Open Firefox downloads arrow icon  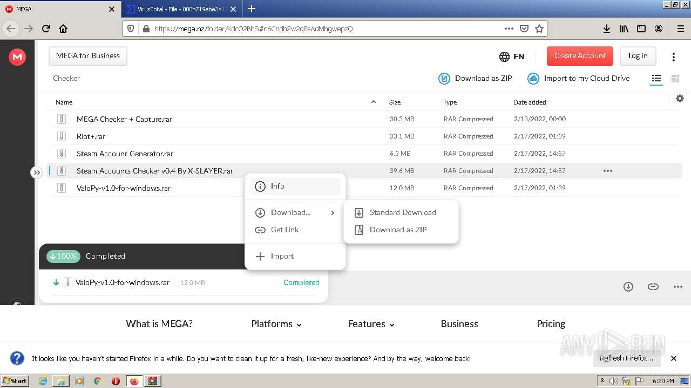click(x=607, y=29)
